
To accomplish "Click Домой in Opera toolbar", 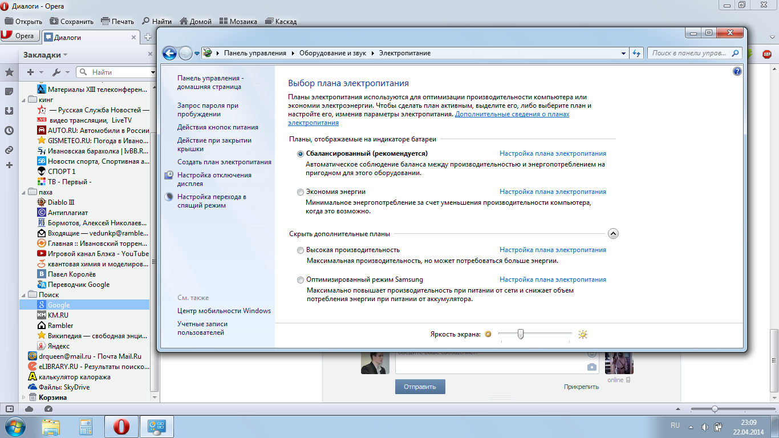I will (x=196, y=22).
